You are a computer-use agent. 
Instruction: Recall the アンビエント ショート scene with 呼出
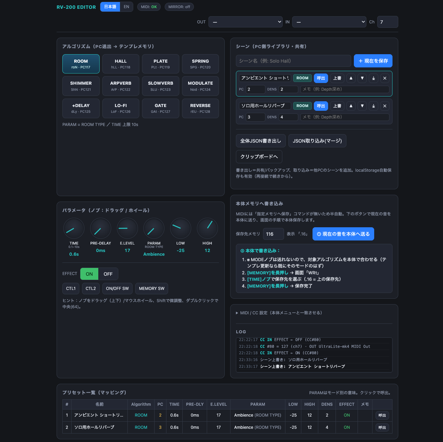coord(321,78)
